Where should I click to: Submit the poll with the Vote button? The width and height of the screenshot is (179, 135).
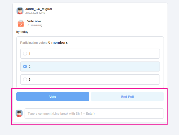[53, 97]
